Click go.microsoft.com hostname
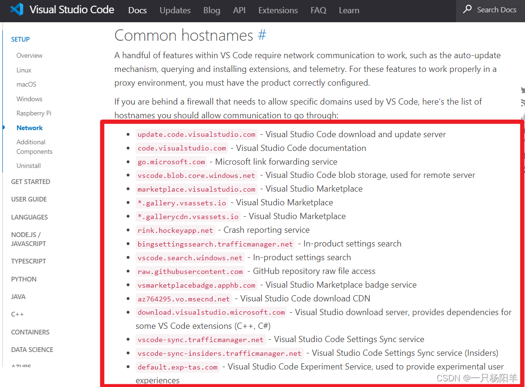Viewport: 525px width, 387px height. tap(171, 162)
